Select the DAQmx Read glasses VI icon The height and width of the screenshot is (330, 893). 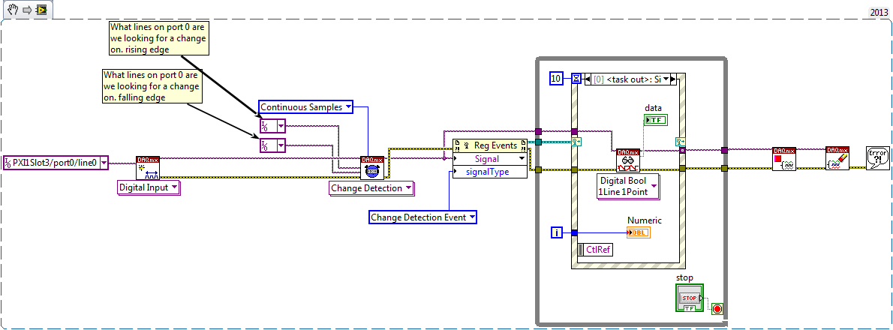[628, 160]
